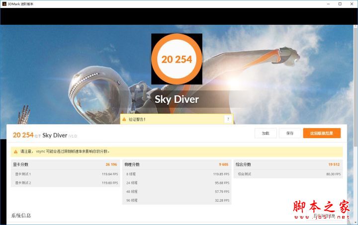The height and width of the screenshot is (225, 358).
Task: Open 比较联机结果 orange button
Action: coord(322,133)
